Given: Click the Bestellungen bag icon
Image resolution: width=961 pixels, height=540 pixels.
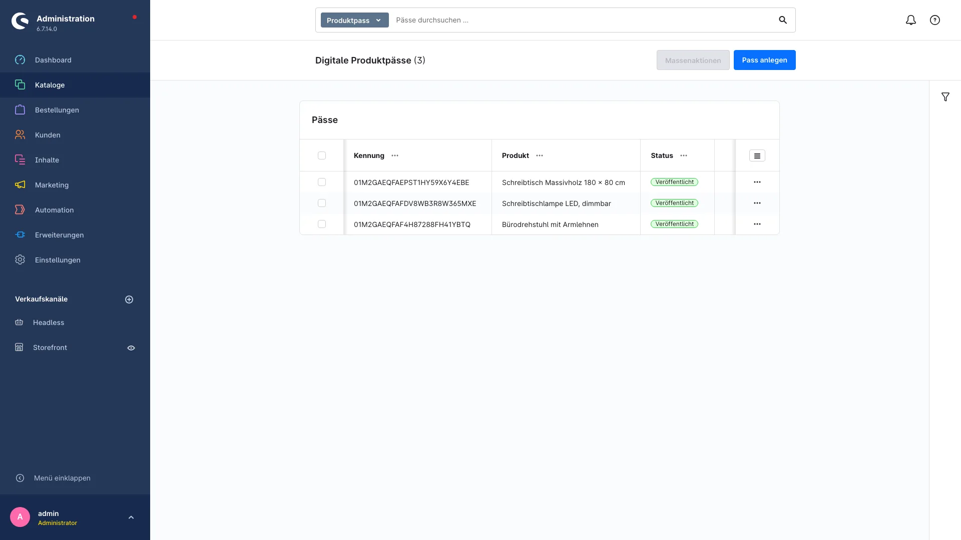Looking at the screenshot, I should [20, 110].
